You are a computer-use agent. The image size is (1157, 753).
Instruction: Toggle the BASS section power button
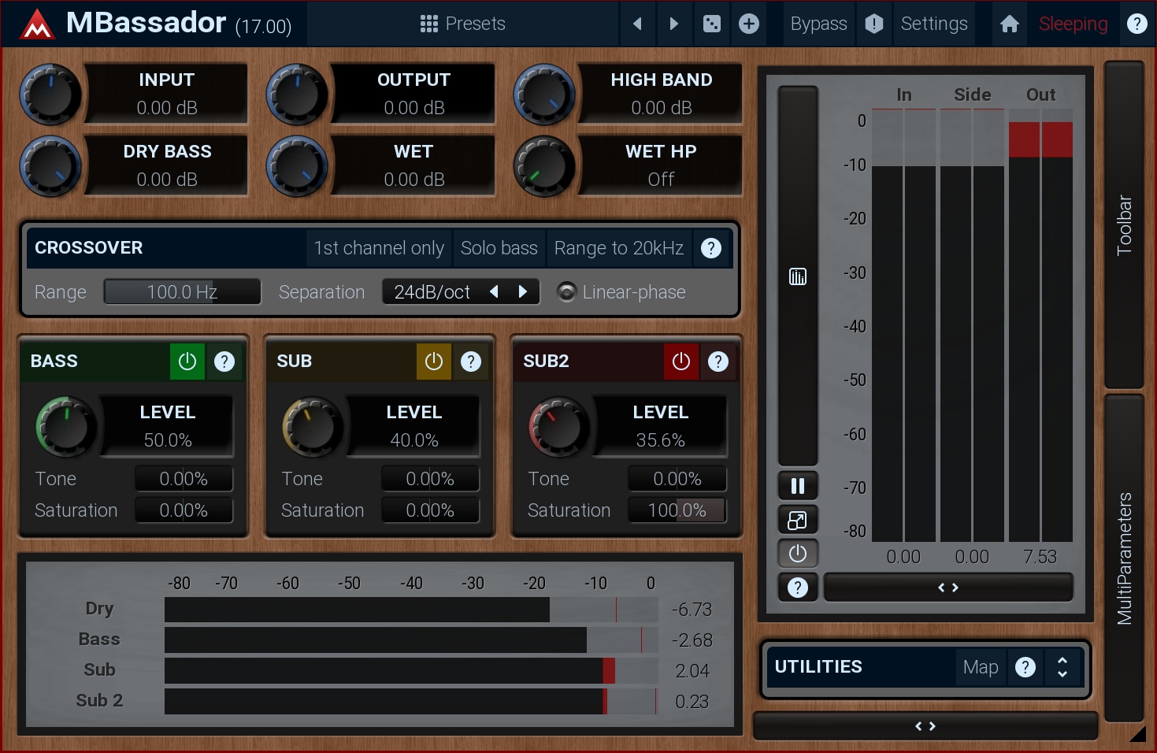[187, 362]
